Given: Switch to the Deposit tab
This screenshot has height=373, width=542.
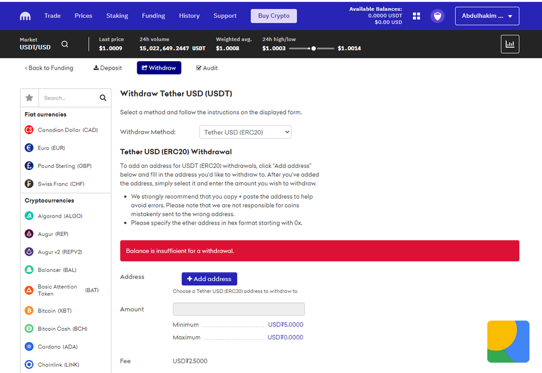Looking at the screenshot, I should click(107, 68).
